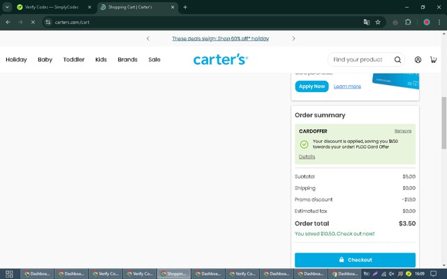The width and height of the screenshot is (447, 279).
Task: Click the purple feather tray icon
Action: pos(375,274)
